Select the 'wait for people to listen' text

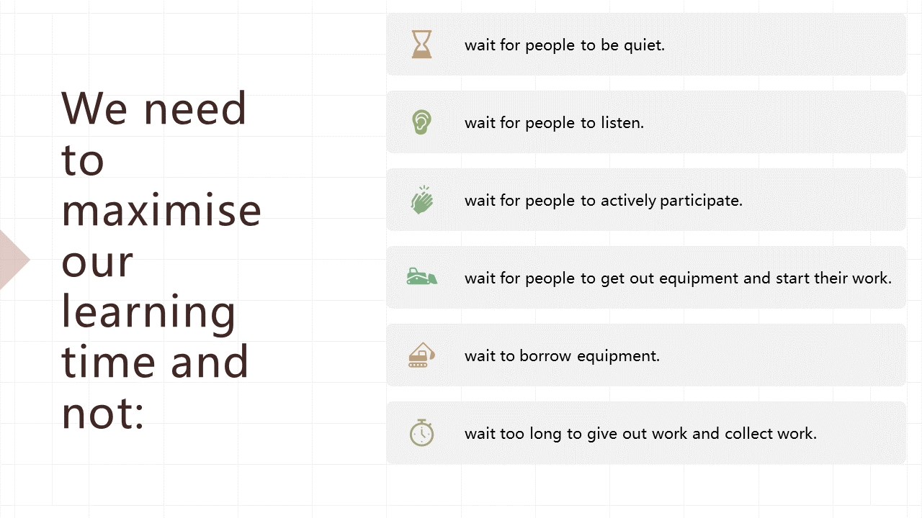coord(554,122)
